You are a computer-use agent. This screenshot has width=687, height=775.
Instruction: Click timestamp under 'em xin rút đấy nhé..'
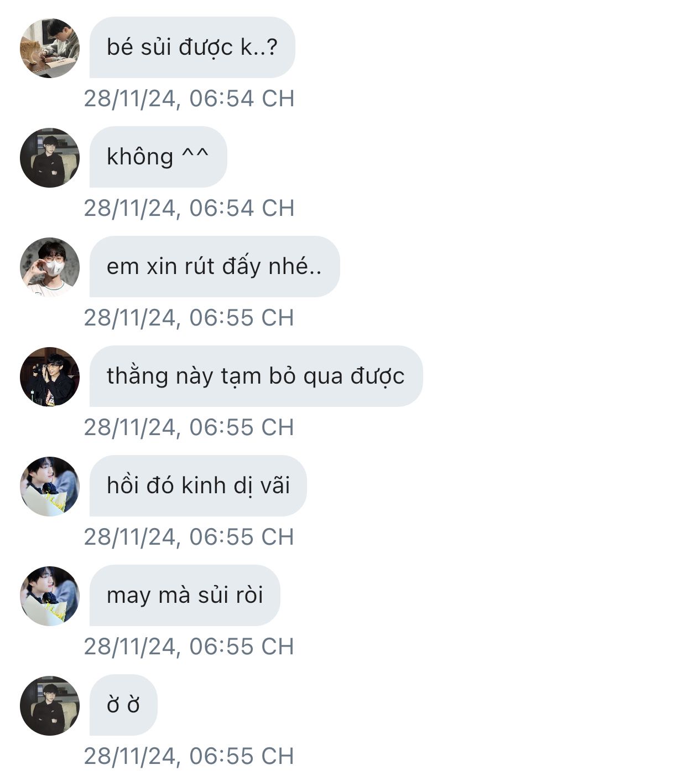(x=189, y=318)
